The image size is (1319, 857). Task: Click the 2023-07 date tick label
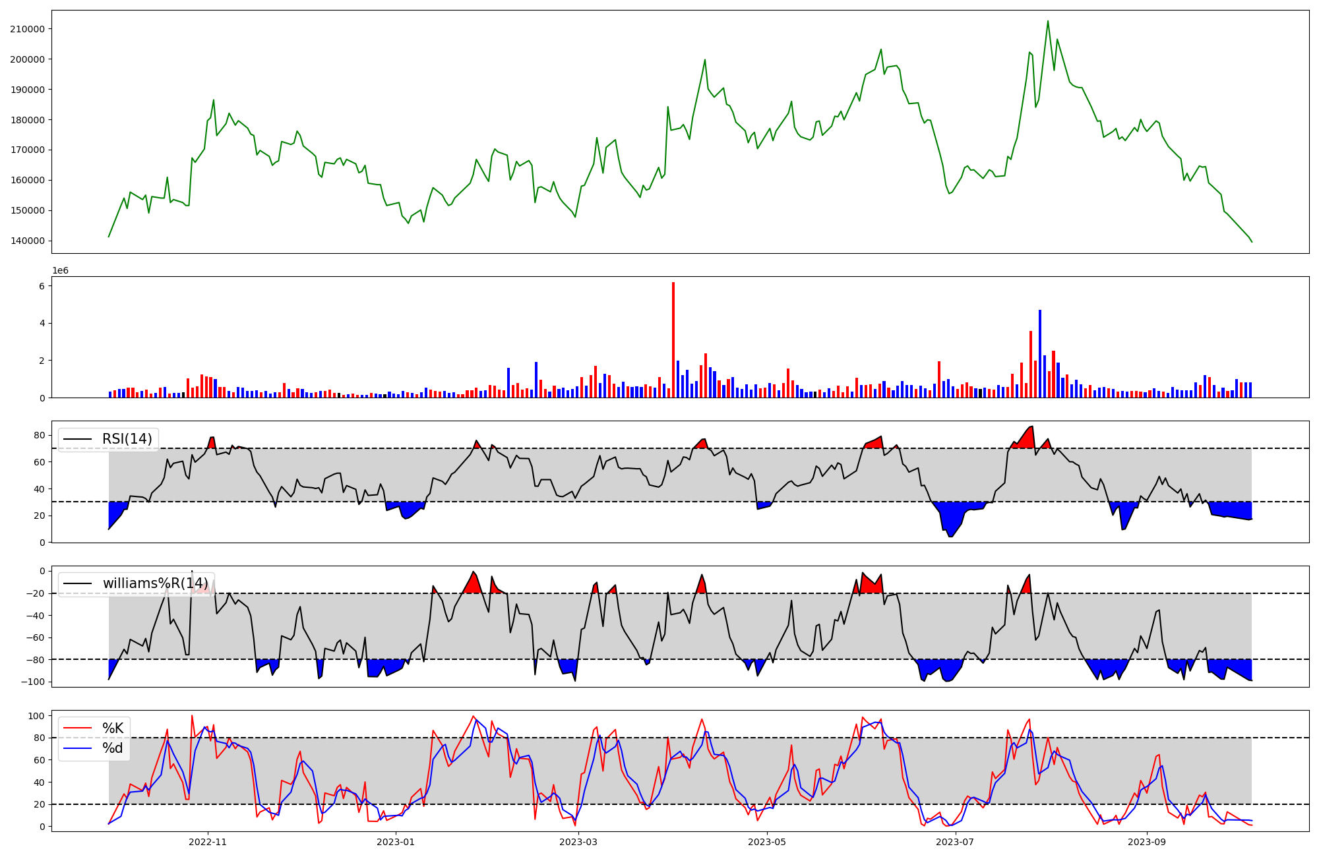coord(955,842)
